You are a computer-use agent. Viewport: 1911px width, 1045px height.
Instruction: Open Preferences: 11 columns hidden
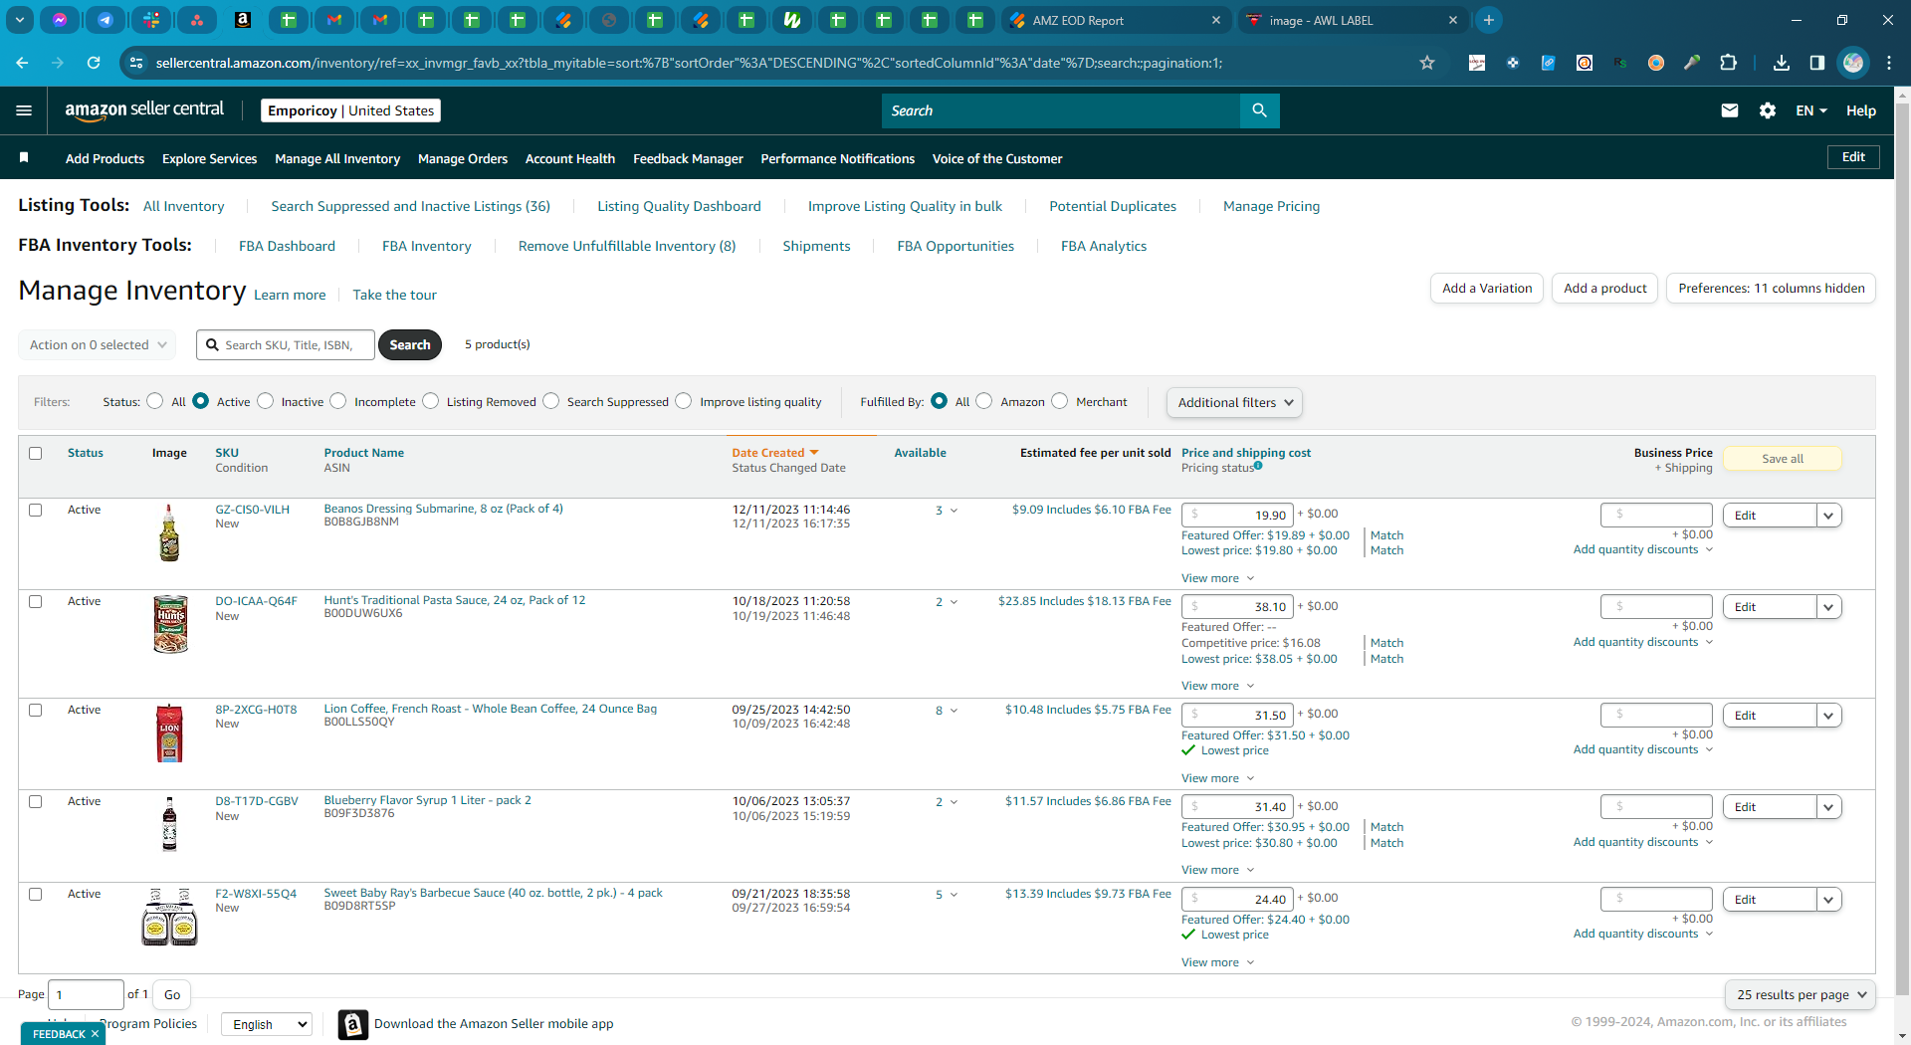(x=1771, y=289)
